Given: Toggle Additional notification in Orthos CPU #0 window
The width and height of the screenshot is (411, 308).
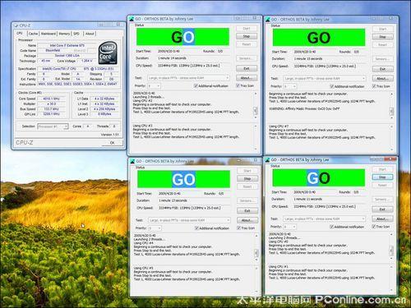Looking at the screenshot, I should pyautogui.click(x=347, y=227).
